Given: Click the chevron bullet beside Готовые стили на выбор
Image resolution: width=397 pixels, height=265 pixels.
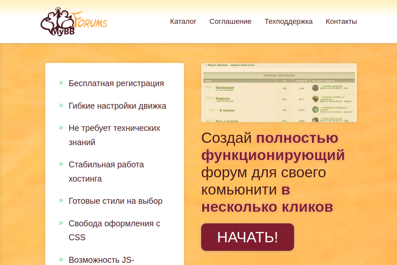Looking at the screenshot, I should 61,200.
